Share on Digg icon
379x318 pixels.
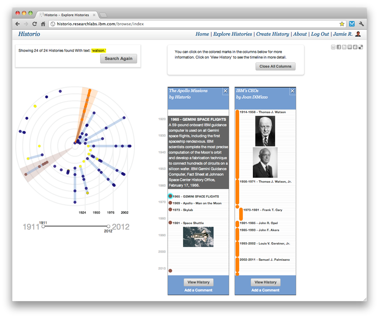[355, 47]
